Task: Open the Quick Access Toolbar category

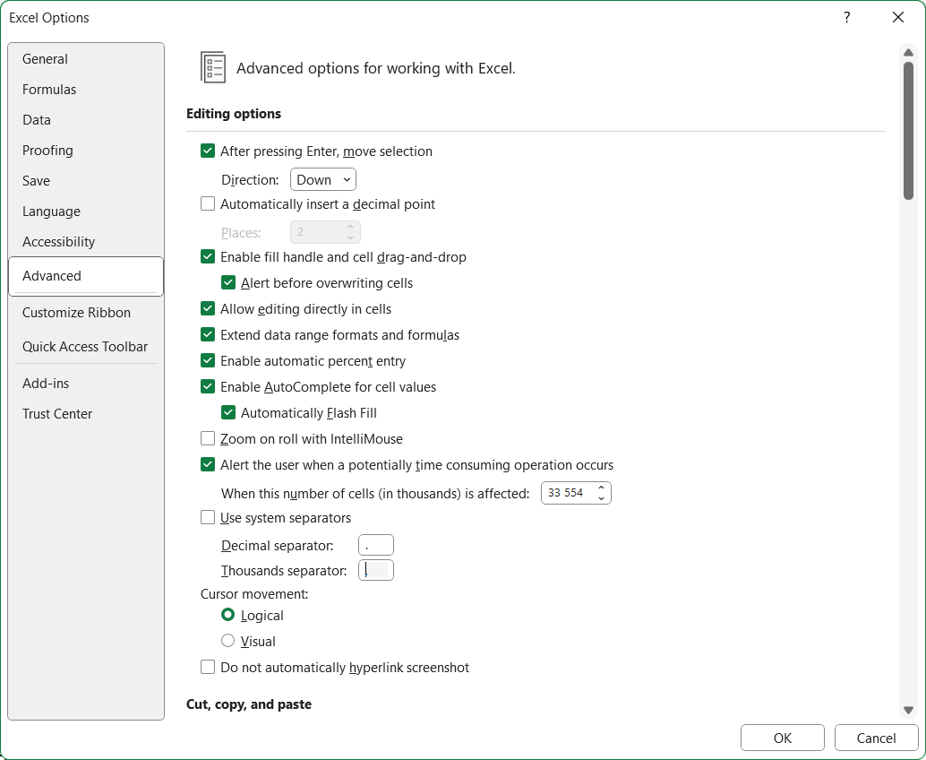Action: pos(85,347)
